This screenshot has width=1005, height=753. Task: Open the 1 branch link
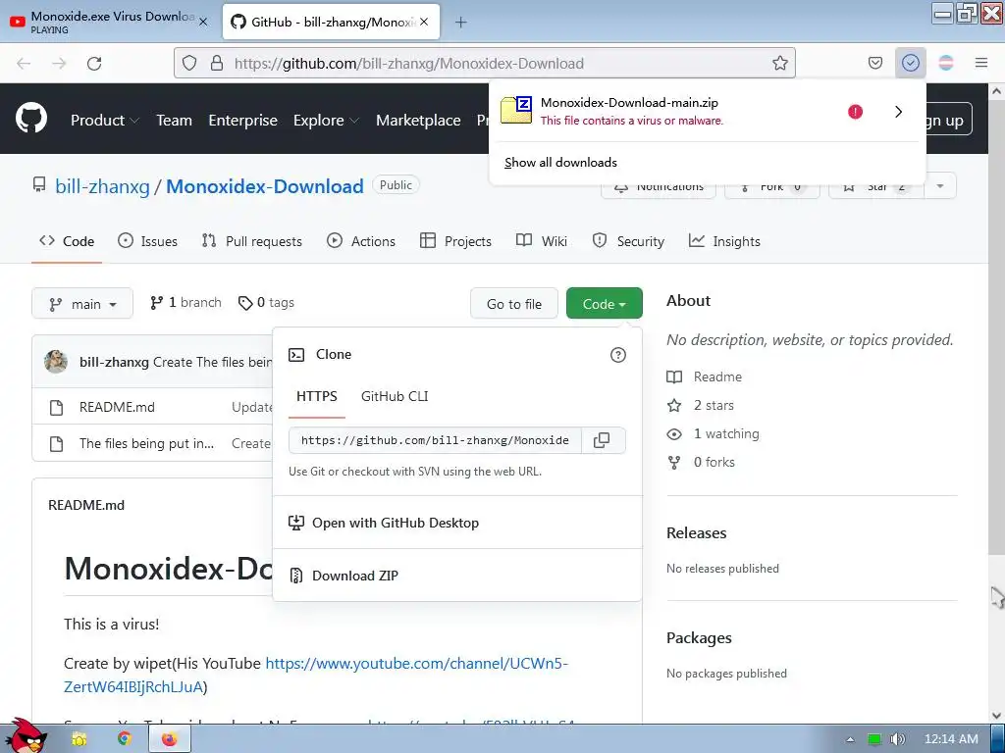[185, 303]
